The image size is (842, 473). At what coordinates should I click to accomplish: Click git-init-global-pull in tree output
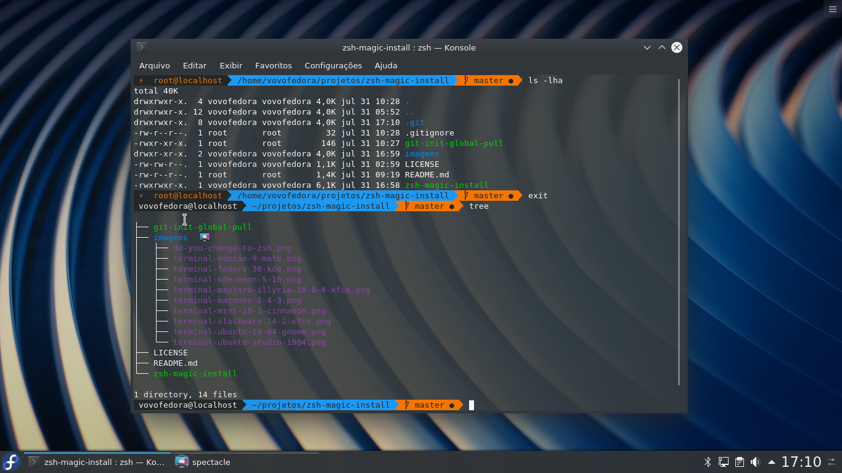coord(203,227)
